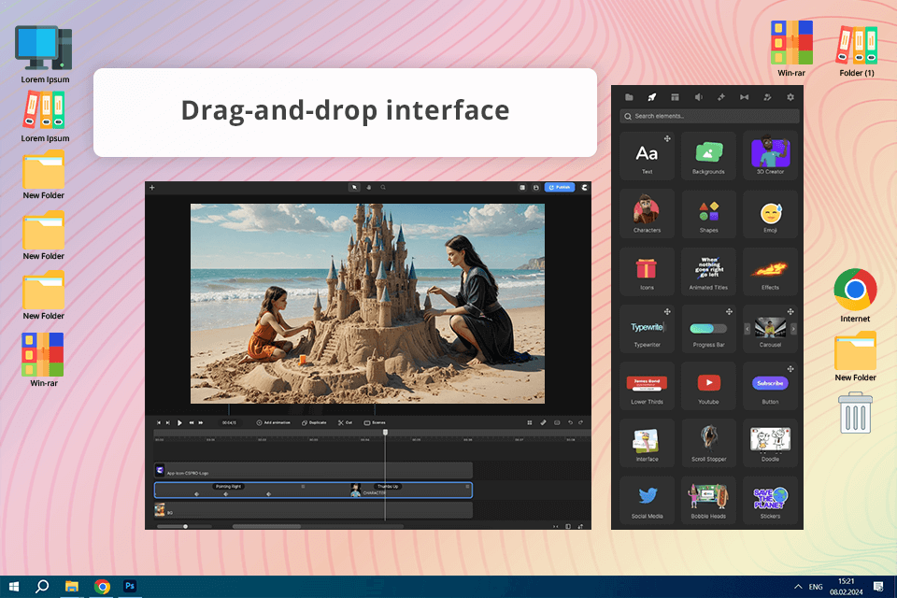Click the playhead marker on timeline ruler

(x=385, y=433)
